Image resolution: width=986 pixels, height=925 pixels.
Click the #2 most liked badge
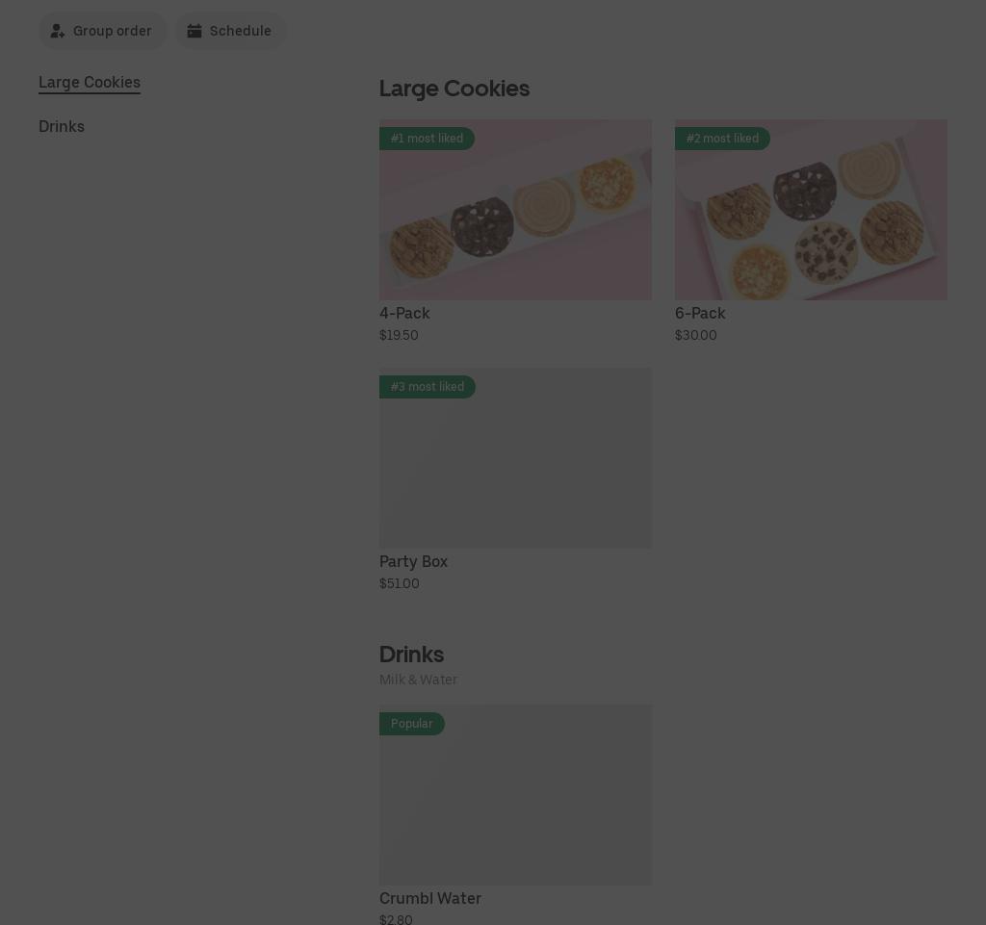click(722, 139)
